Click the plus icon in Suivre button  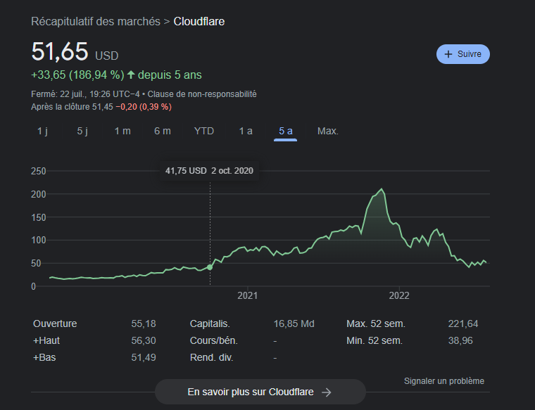448,54
